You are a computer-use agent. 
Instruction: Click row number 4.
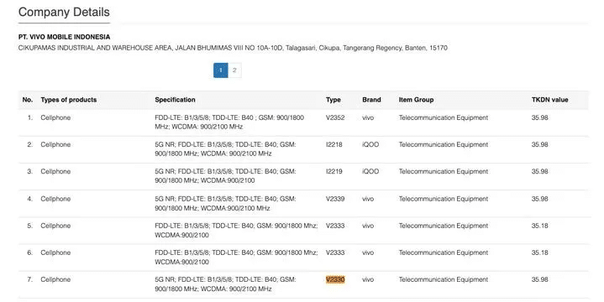click(x=30, y=199)
